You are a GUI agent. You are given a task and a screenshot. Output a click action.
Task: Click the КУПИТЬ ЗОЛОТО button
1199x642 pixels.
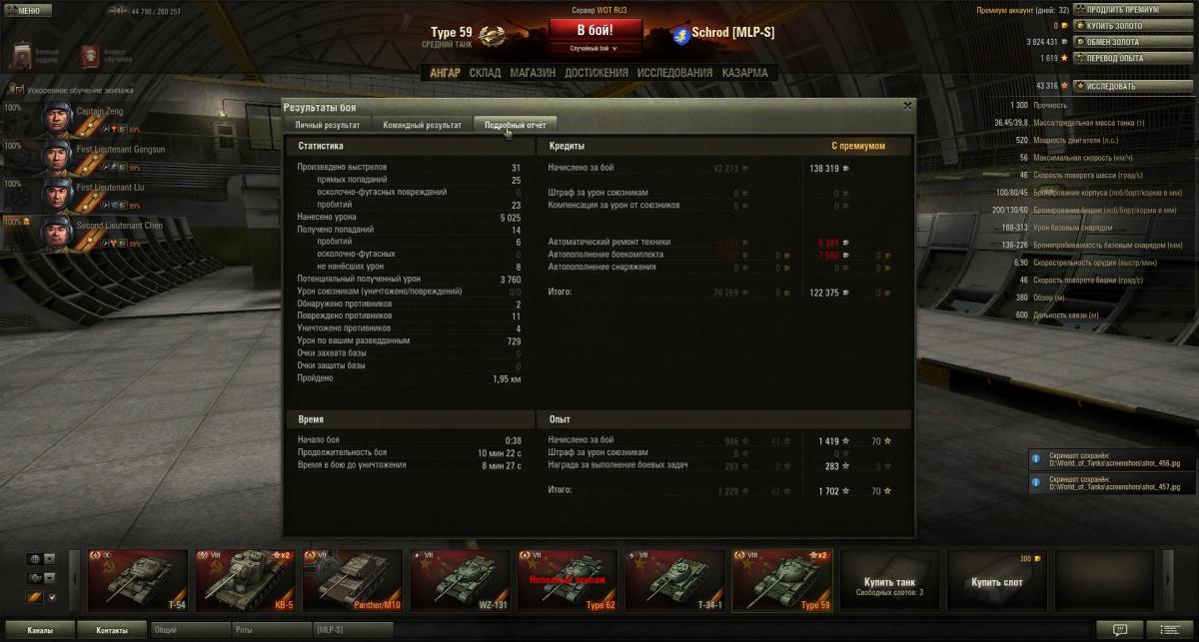tap(1115, 26)
